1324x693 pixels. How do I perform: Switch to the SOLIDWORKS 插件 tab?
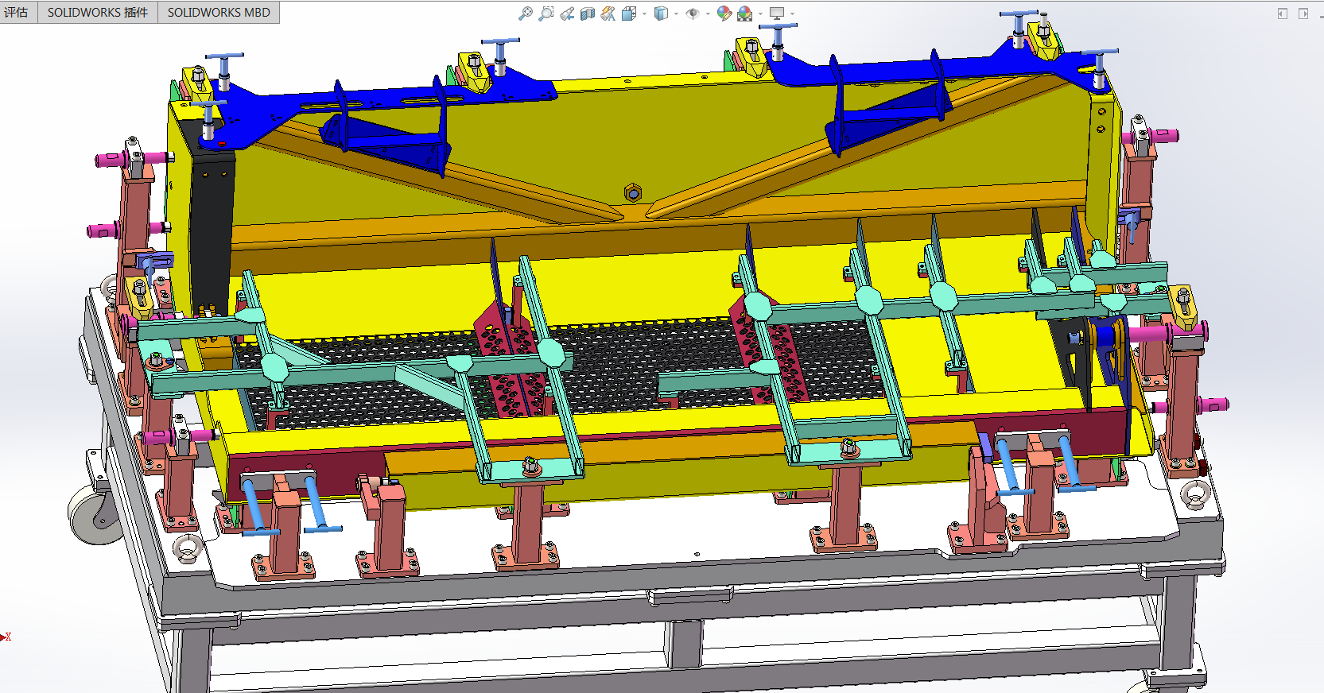click(x=98, y=13)
